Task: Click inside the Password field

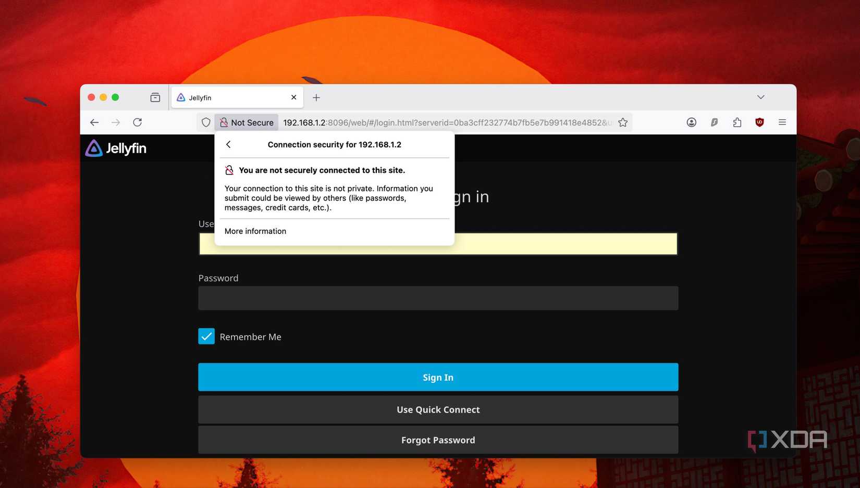Action: (x=438, y=298)
